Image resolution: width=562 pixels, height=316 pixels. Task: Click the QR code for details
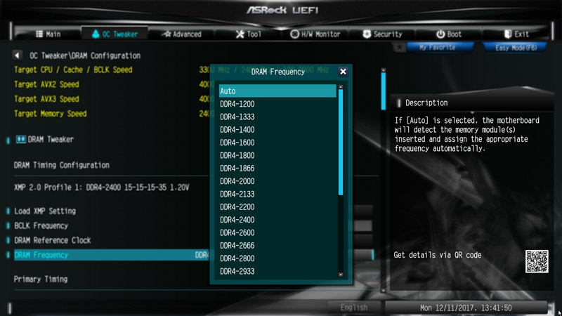[x=537, y=261]
